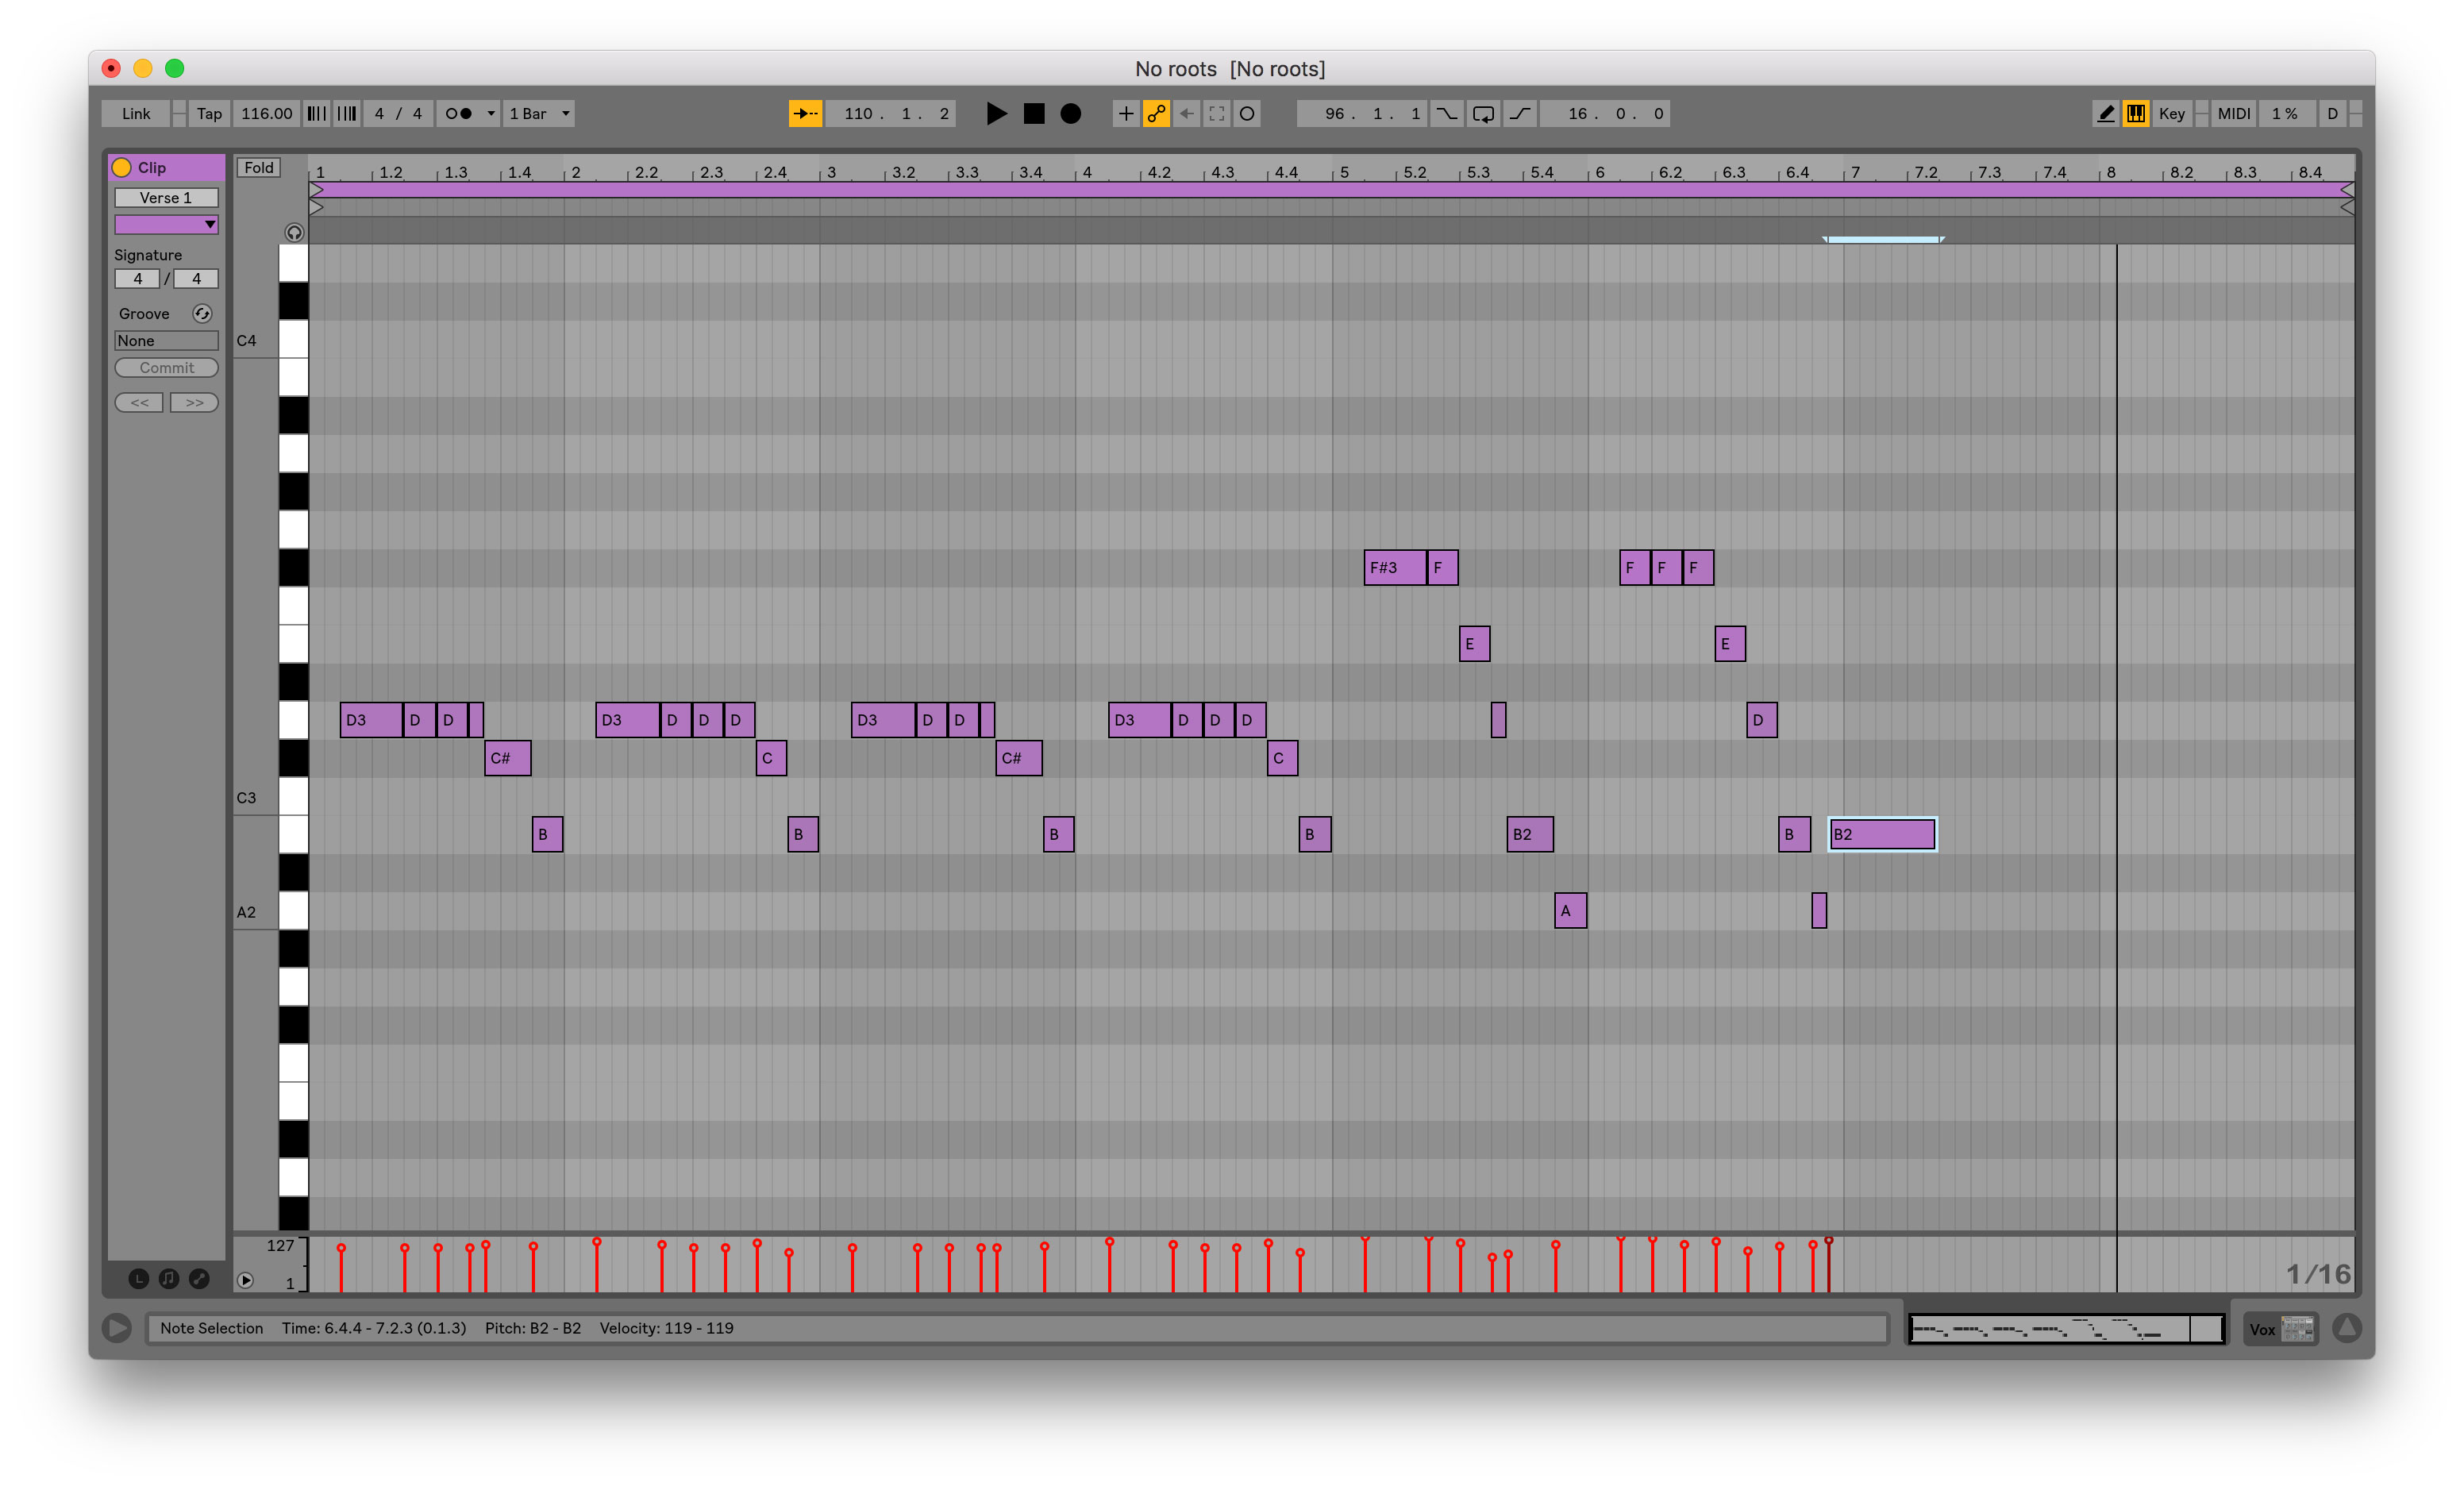
Task: Switch on Key map mode
Action: click(x=2171, y=114)
